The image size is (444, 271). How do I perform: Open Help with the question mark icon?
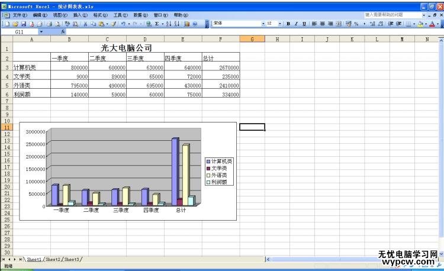(195, 24)
